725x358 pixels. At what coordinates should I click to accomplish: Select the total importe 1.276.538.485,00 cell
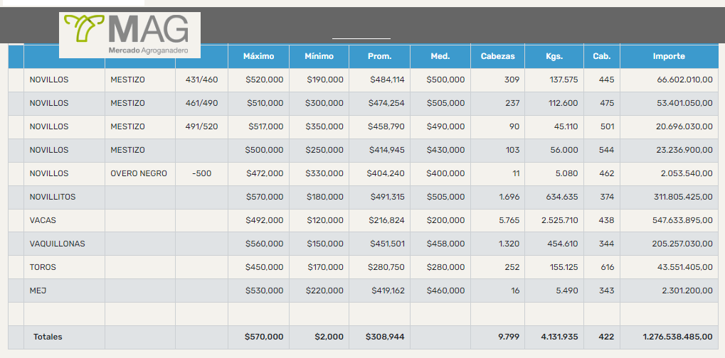(677, 337)
